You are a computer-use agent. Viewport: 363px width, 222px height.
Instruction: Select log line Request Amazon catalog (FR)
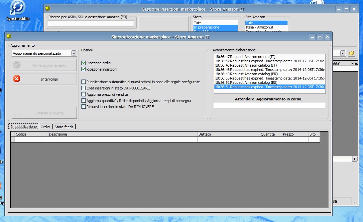point(270,74)
